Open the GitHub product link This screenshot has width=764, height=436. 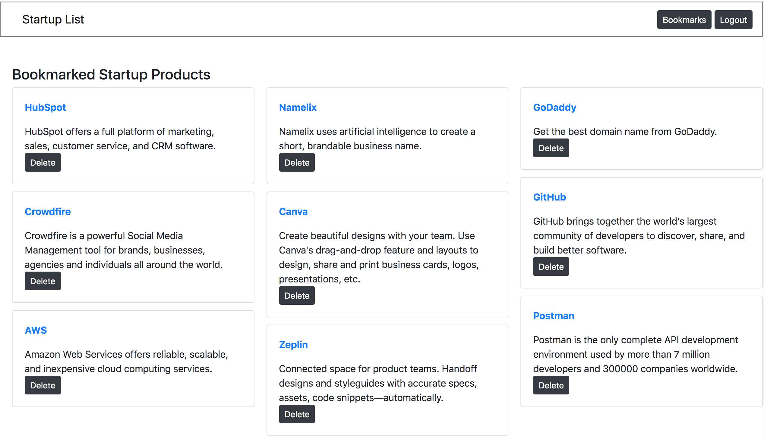[549, 197]
